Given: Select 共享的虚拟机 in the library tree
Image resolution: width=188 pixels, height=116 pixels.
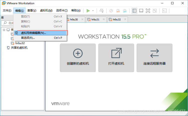Looking at the screenshot, I should click(x=19, y=48).
